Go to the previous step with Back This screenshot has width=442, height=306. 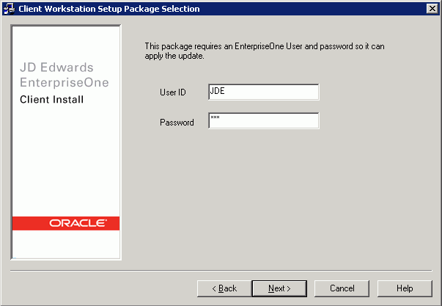224,288
